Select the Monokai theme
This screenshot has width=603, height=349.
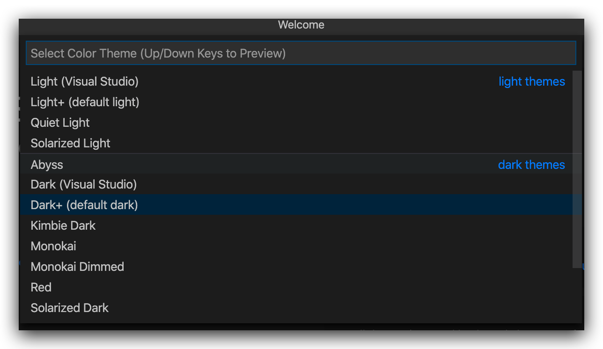pos(53,246)
